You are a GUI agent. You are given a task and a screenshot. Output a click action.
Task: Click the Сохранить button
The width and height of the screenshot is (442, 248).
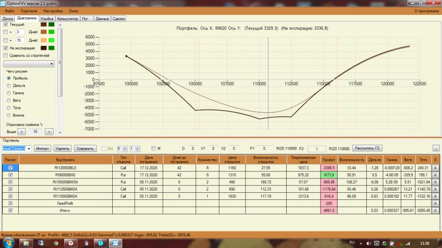pos(85,149)
